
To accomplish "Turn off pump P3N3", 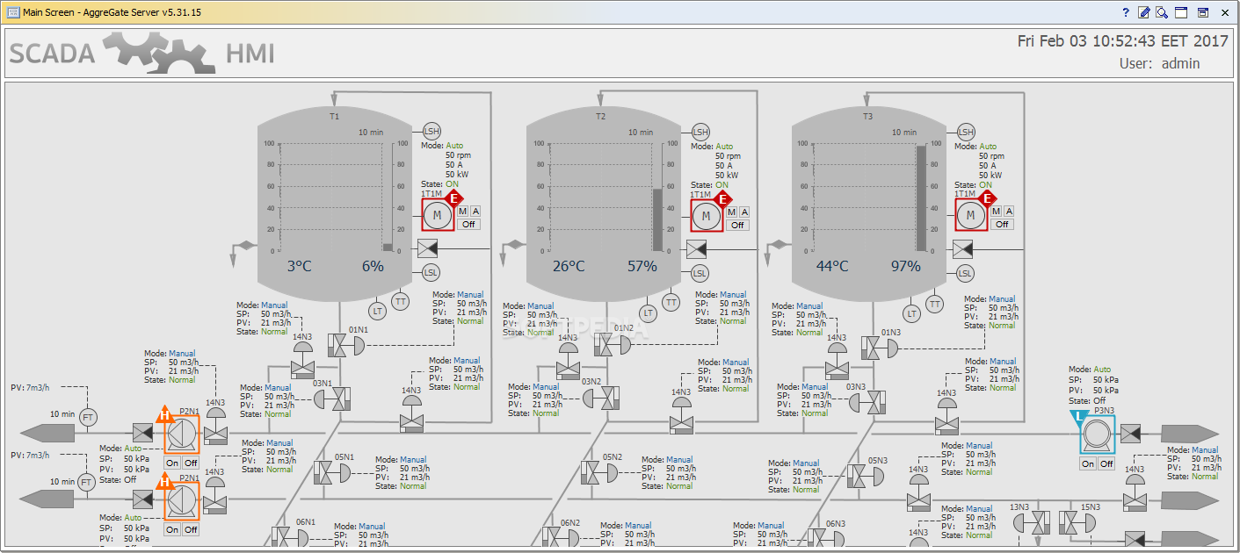I will coord(1106,463).
